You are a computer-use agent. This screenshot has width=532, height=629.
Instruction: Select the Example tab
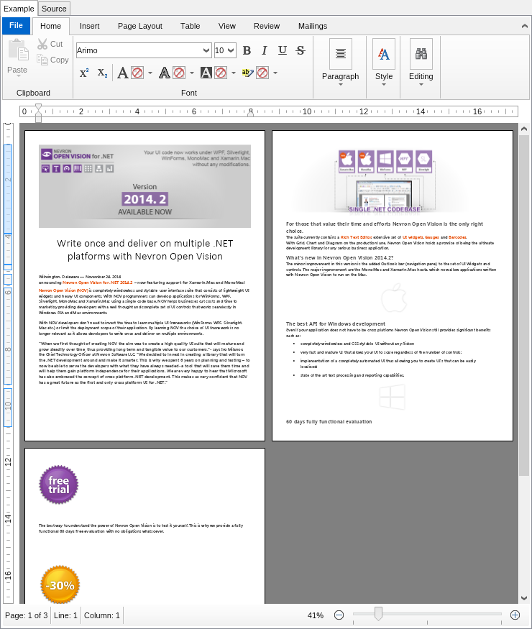[19, 9]
